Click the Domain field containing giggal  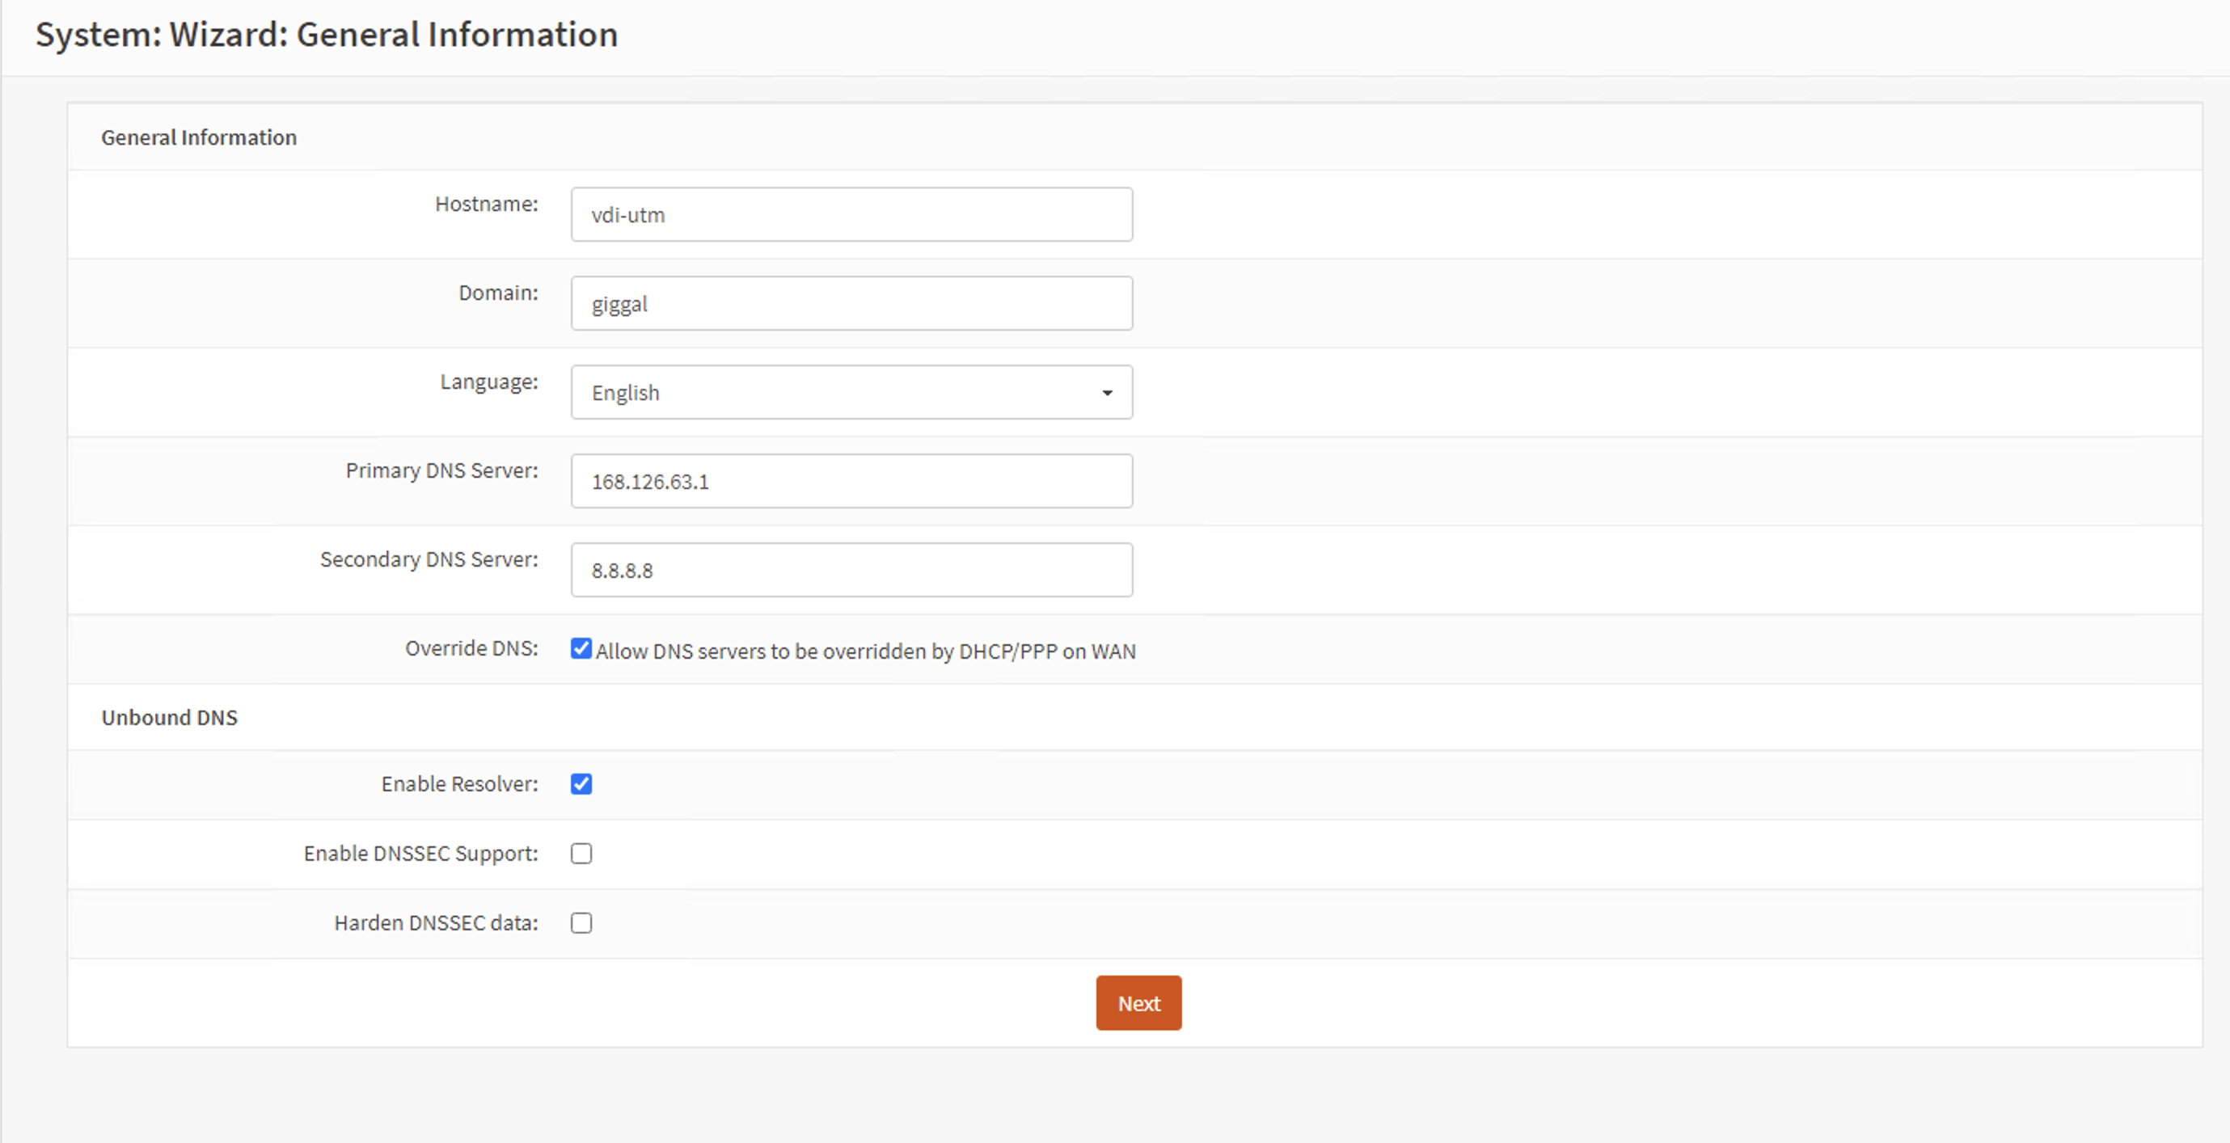pos(851,304)
